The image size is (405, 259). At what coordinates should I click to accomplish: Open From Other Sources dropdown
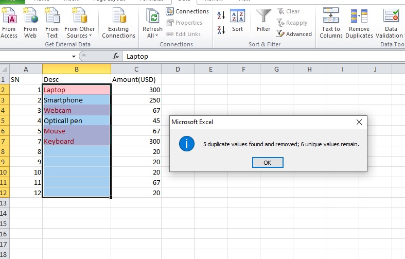point(80,23)
